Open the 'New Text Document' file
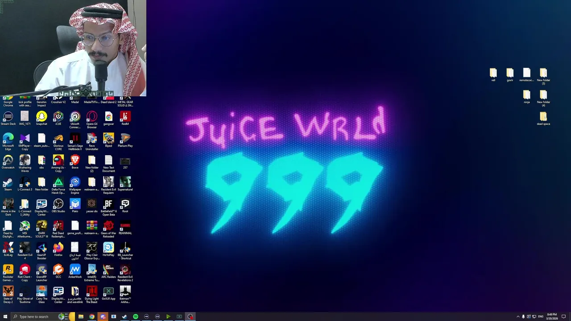The height and width of the screenshot is (321, 571). click(108, 164)
